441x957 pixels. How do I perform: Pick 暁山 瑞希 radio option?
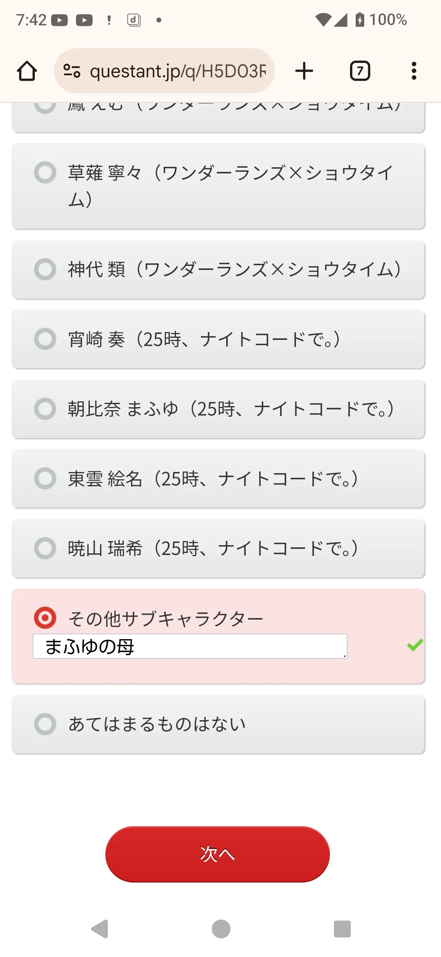pos(218,548)
